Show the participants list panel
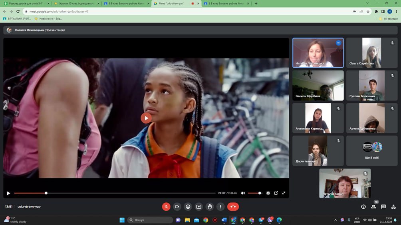The image size is (401, 225). tap(373, 207)
